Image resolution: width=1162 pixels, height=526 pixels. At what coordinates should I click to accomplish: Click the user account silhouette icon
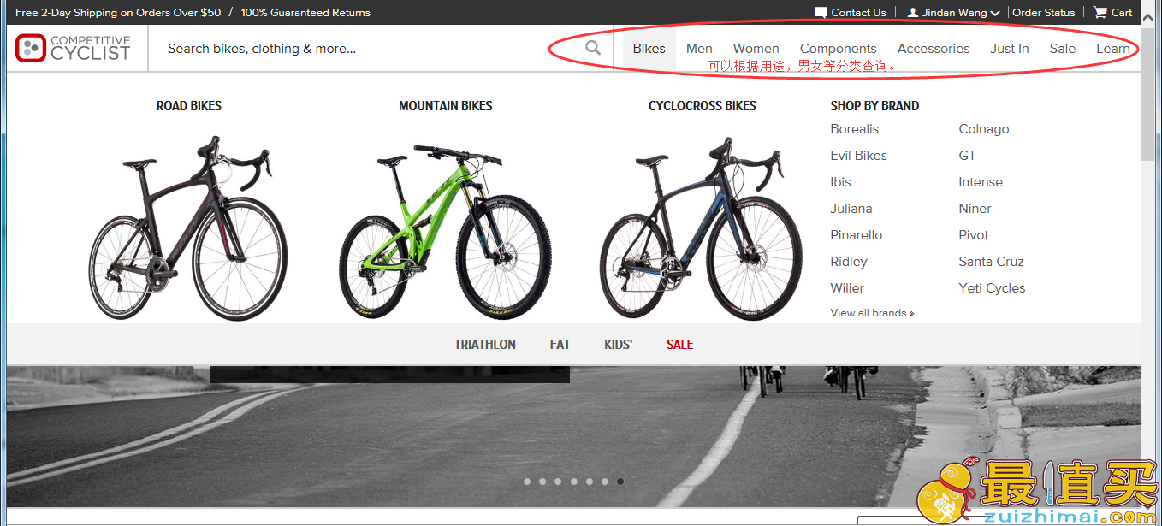pos(913,12)
